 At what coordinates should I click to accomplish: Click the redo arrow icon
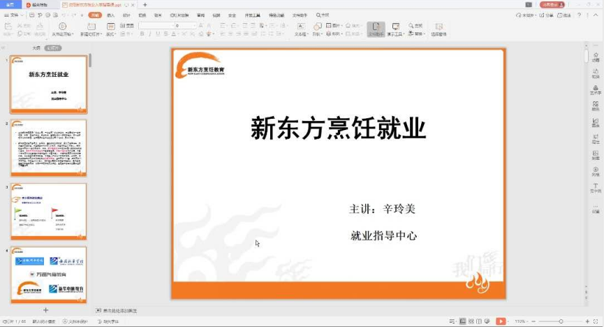(73, 15)
